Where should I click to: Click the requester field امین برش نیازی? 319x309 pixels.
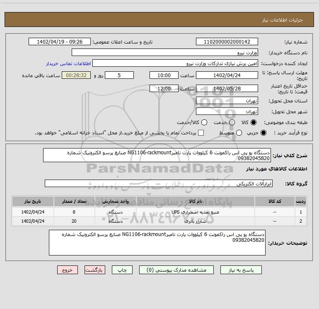(175, 63)
